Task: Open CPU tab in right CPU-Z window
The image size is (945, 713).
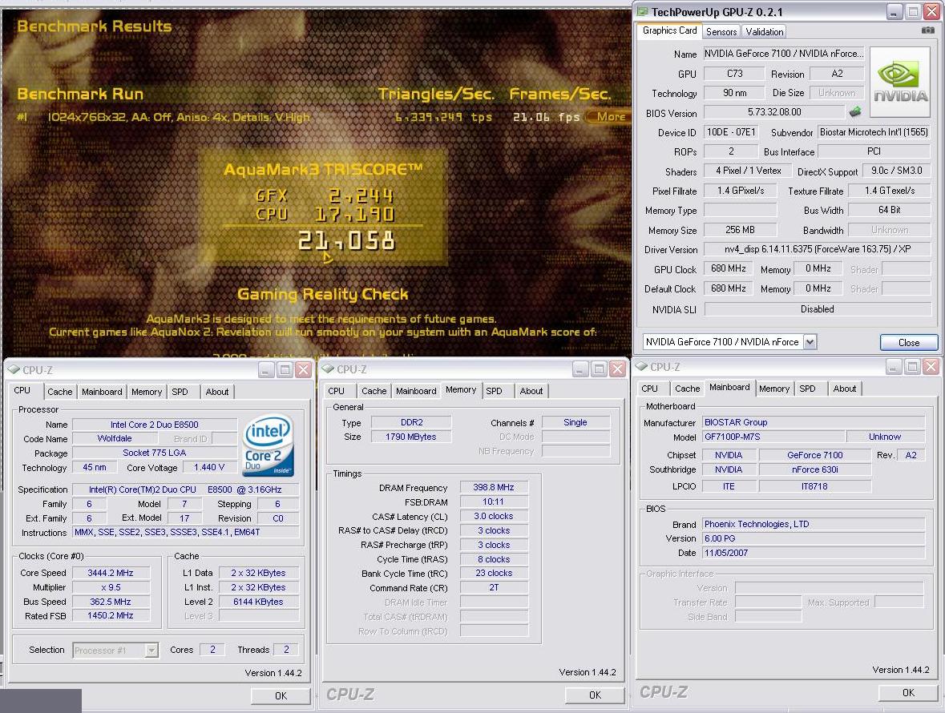Action: tap(650, 389)
